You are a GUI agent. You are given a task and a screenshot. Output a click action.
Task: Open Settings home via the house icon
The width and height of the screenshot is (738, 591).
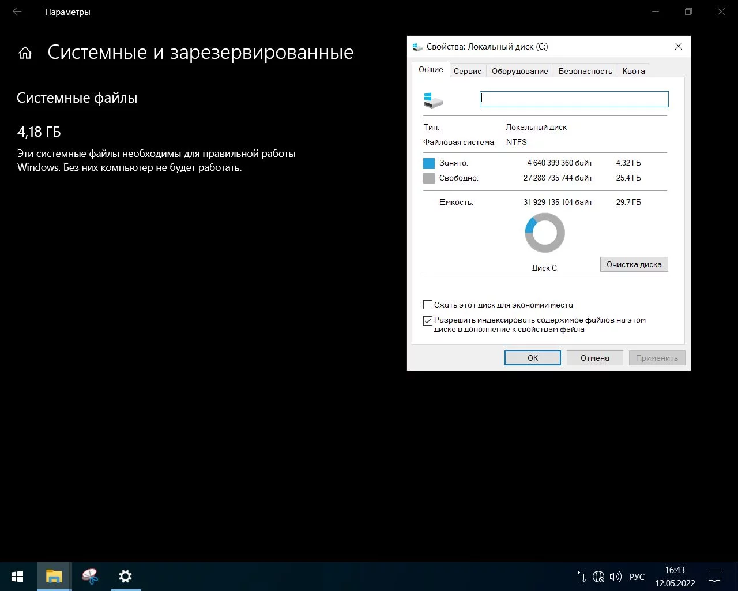tap(25, 53)
